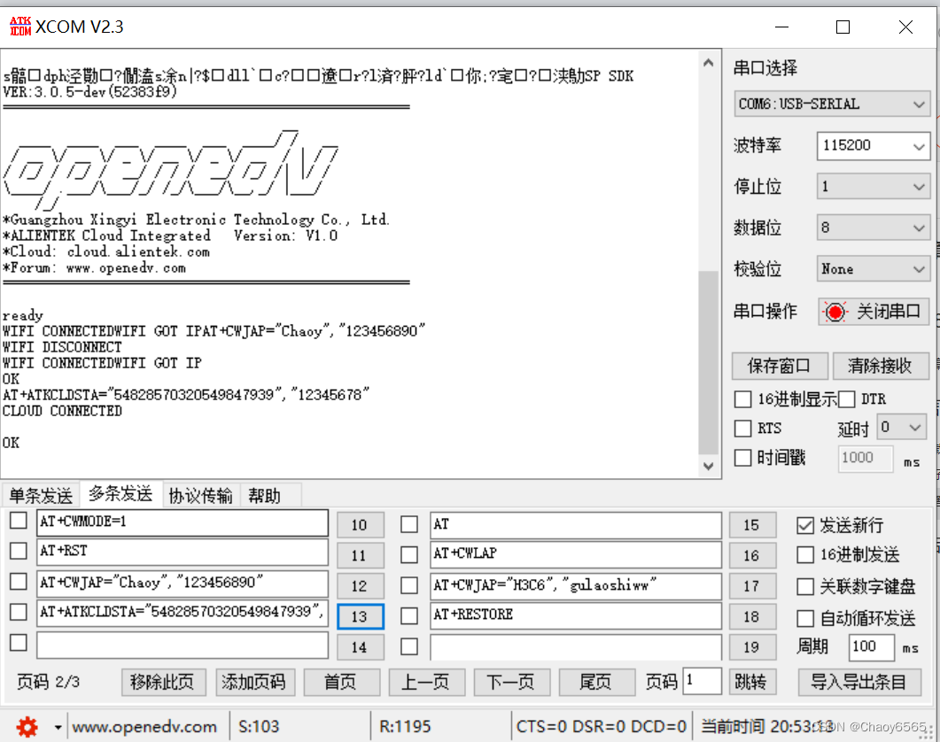
Task: Click the 添加页码 add page button
Action: (x=255, y=682)
